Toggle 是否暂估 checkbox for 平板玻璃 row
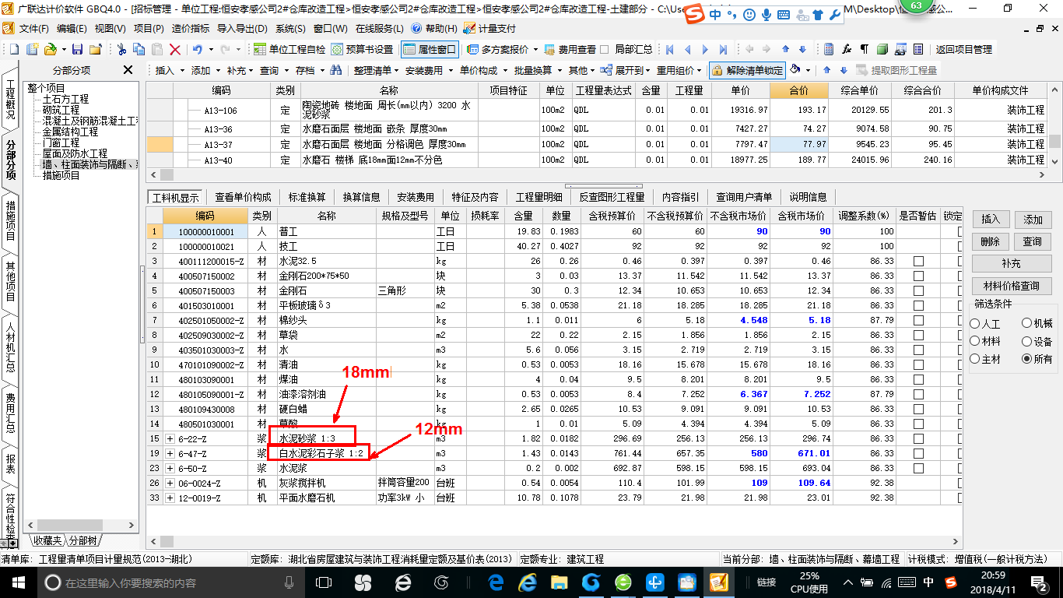The image size is (1063, 598). [918, 305]
